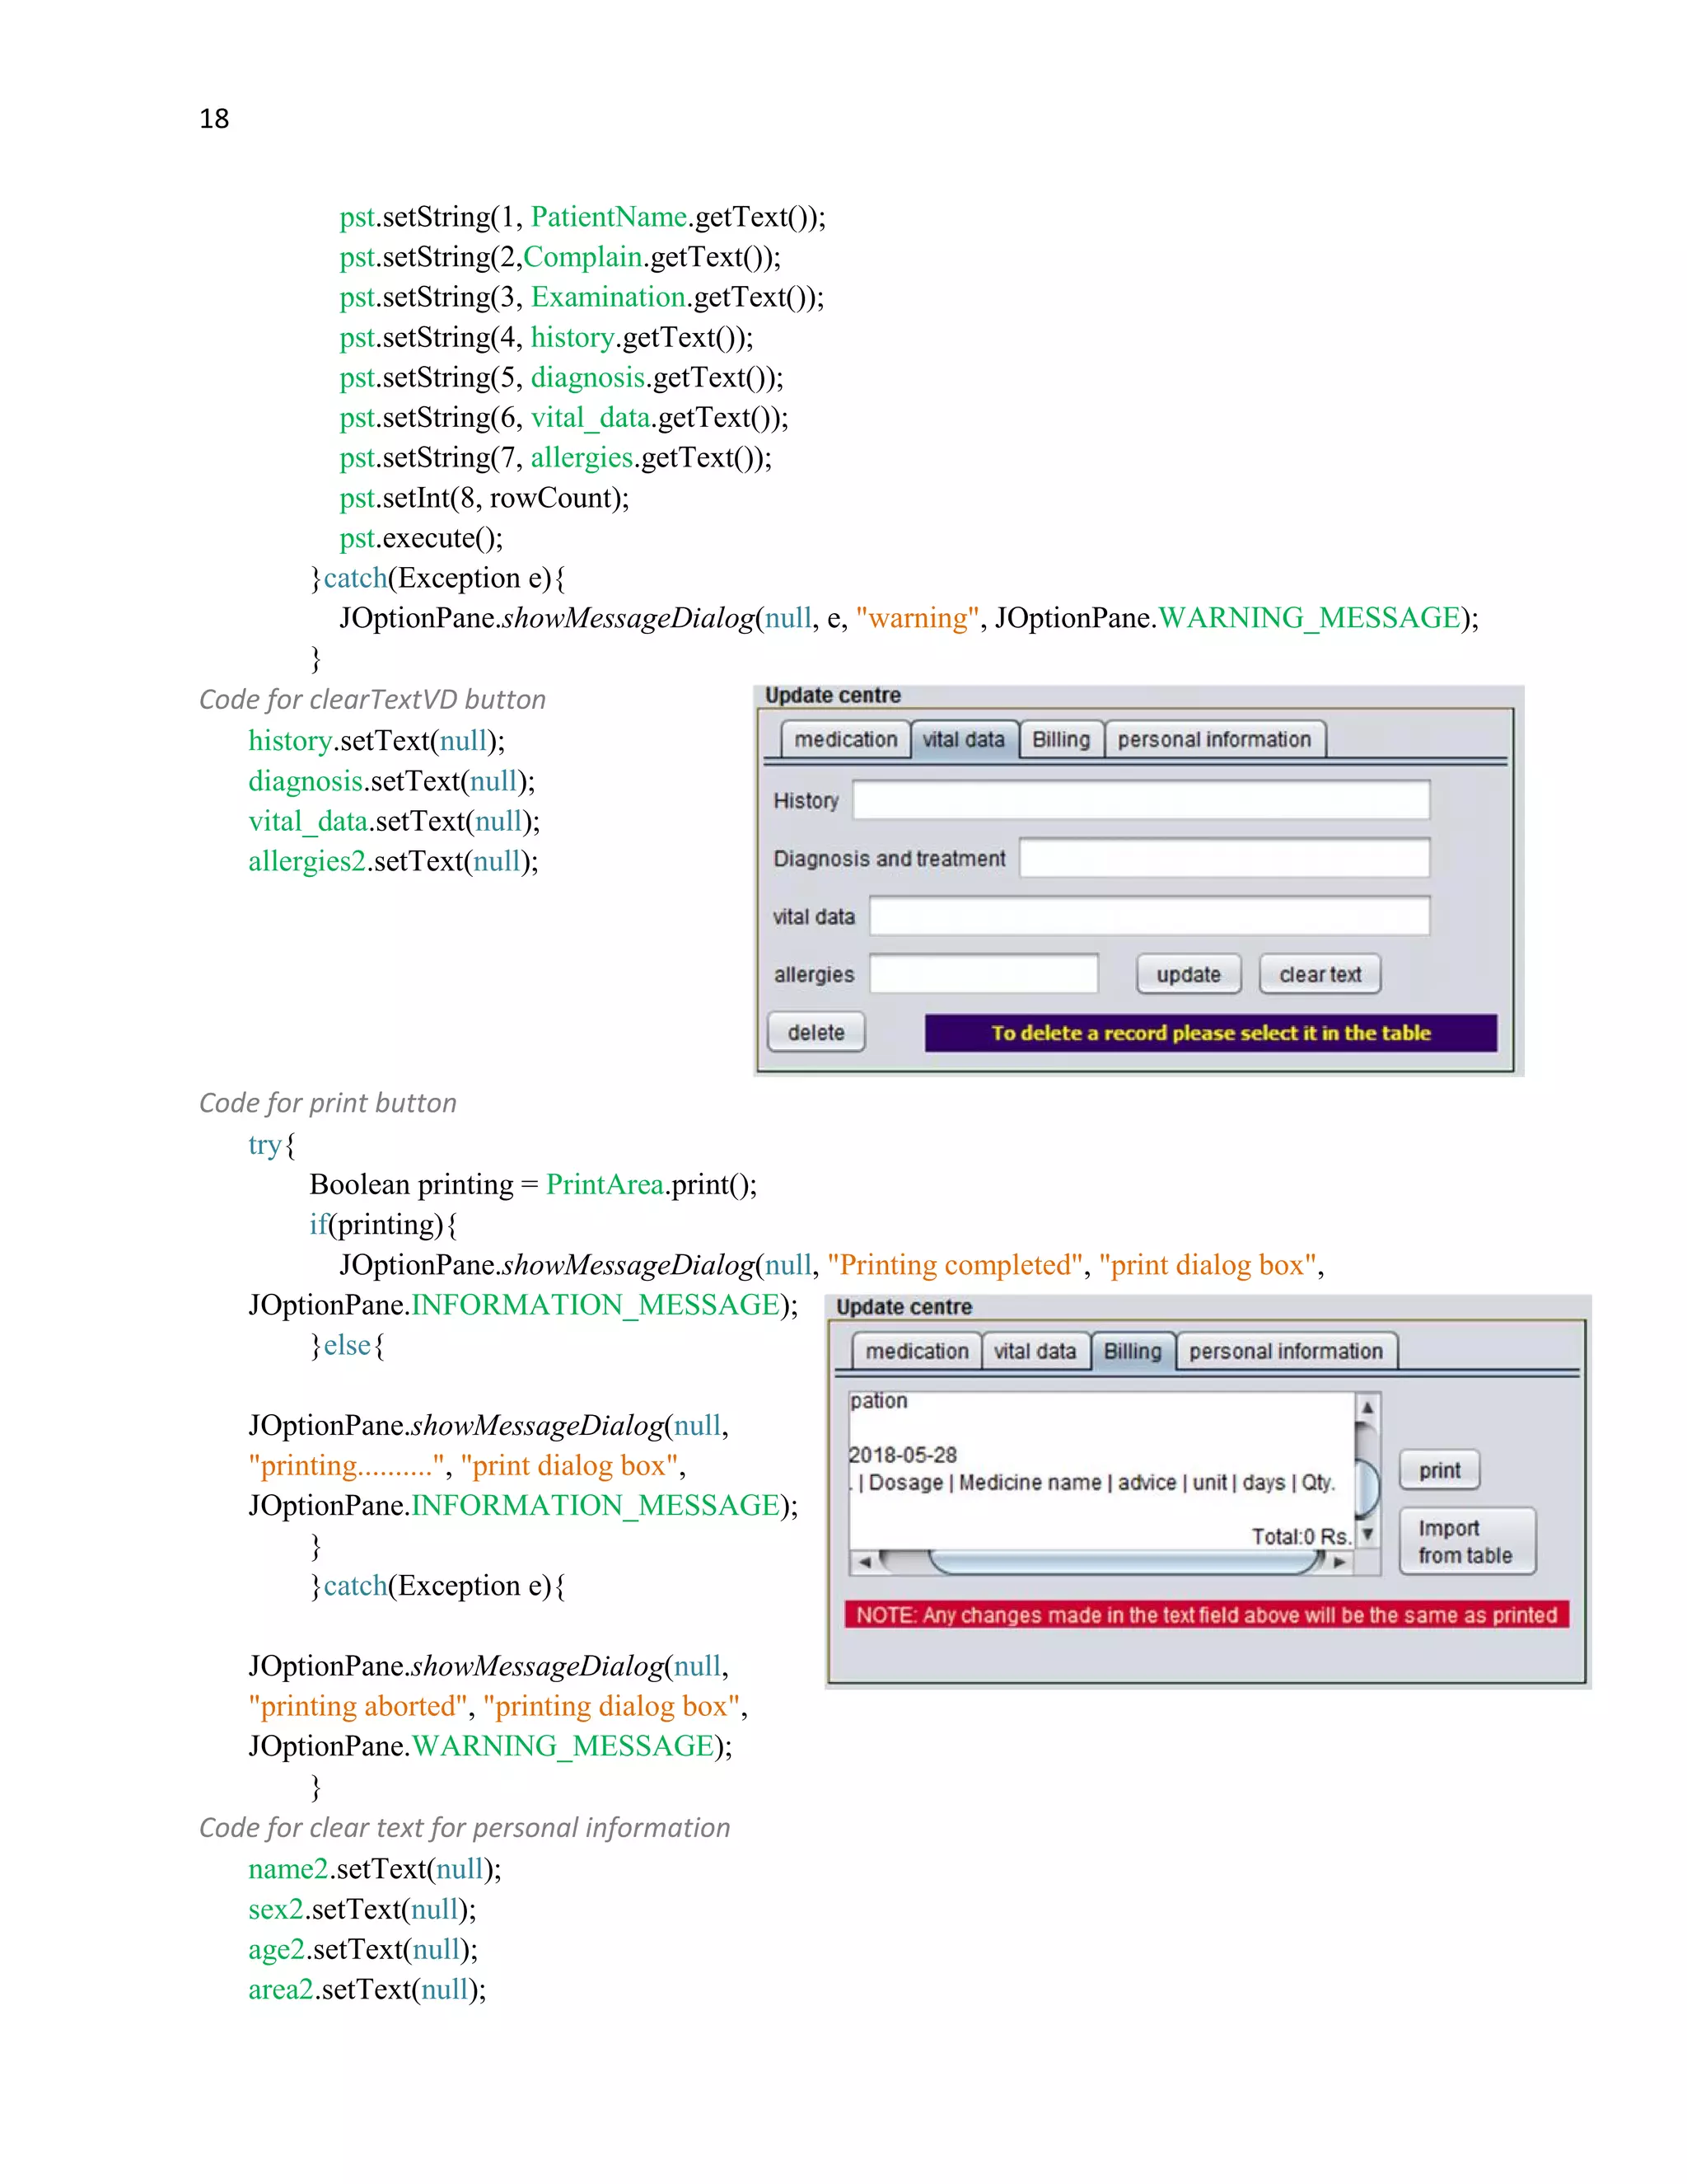Image resolution: width=1687 pixels, height=2184 pixels.
Task: Select vital data tab in upper panel
Action: tap(964, 740)
